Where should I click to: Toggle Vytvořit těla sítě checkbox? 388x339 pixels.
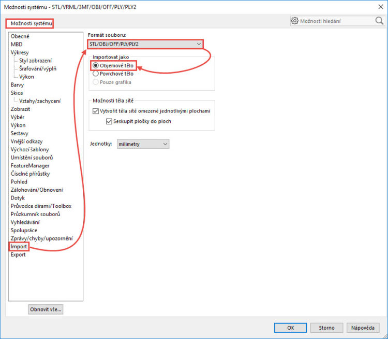(x=95, y=111)
